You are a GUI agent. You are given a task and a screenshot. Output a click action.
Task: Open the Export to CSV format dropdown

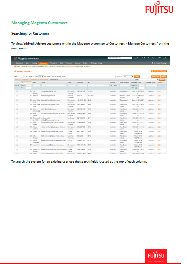point(128,76)
